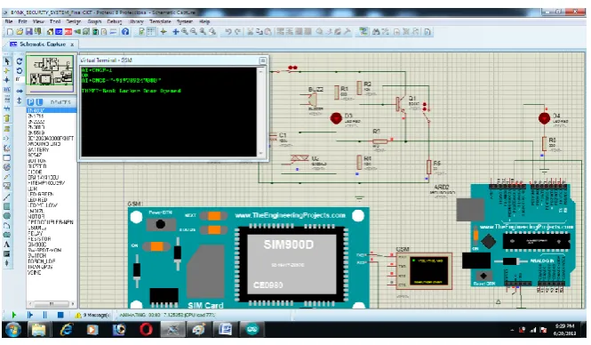Click the device list horizontal scrollbar
591x345 pixels.
tap(52, 303)
